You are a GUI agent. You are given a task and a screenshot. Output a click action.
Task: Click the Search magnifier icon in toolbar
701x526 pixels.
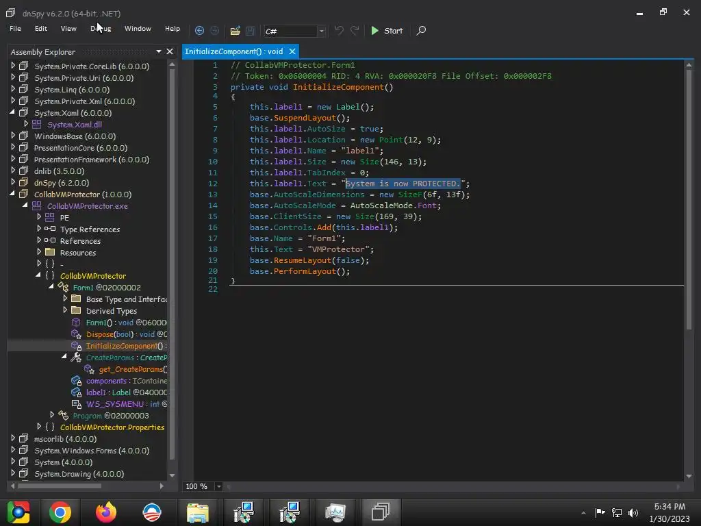tap(421, 30)
